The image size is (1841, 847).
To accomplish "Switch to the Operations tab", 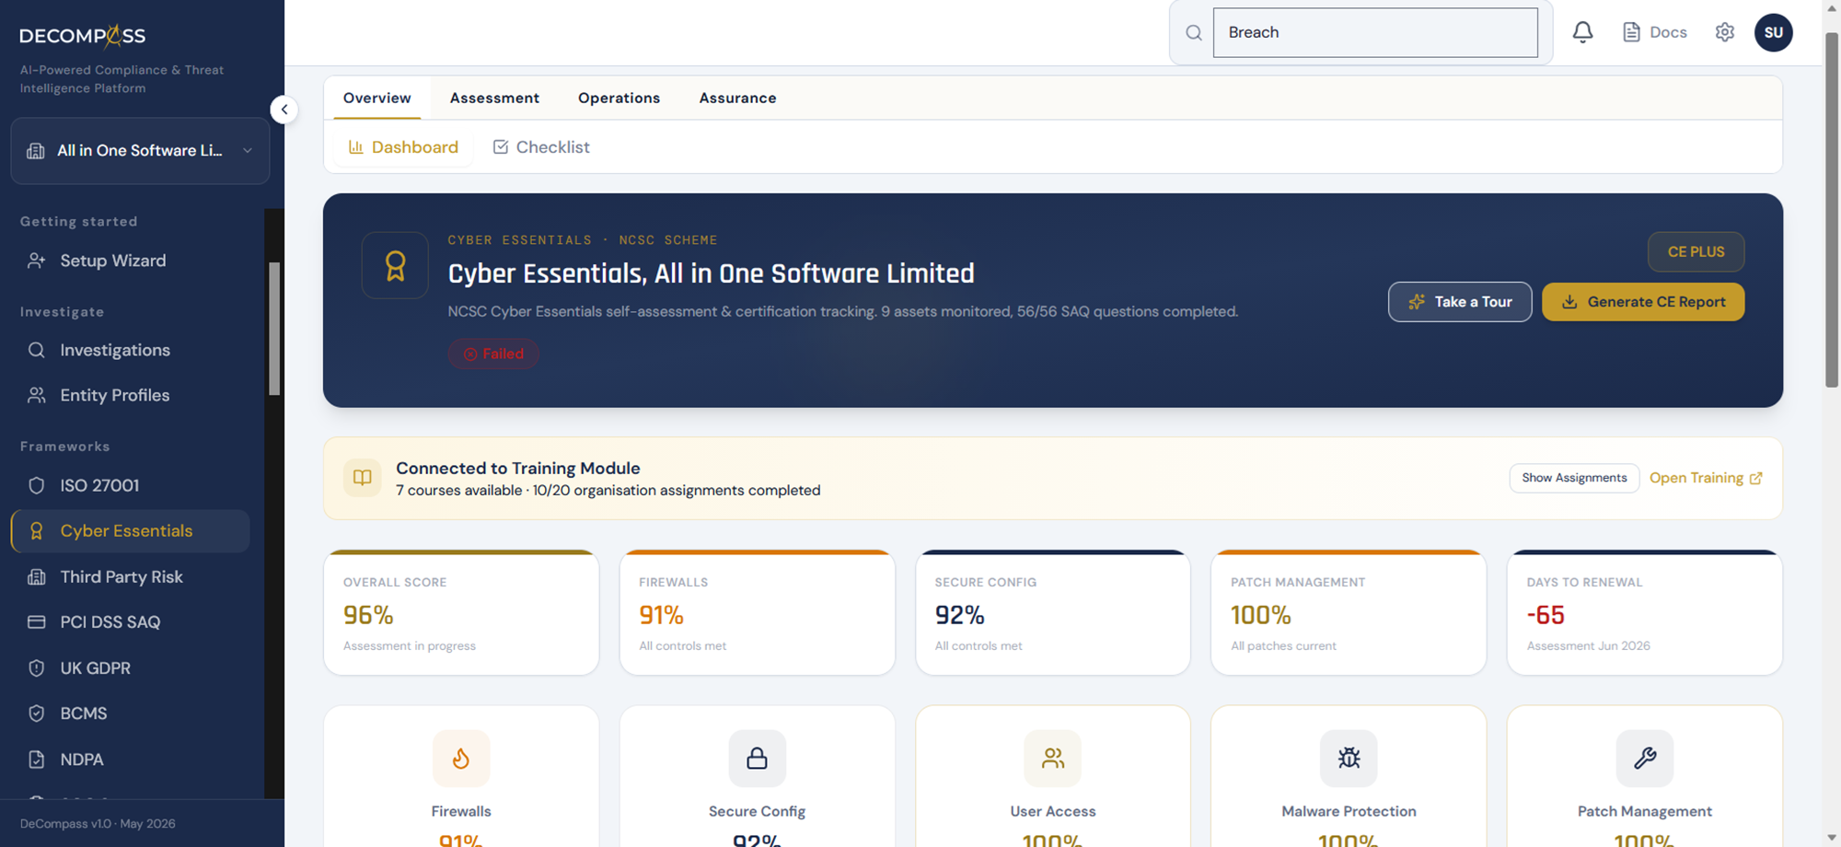I will point(619,98).
